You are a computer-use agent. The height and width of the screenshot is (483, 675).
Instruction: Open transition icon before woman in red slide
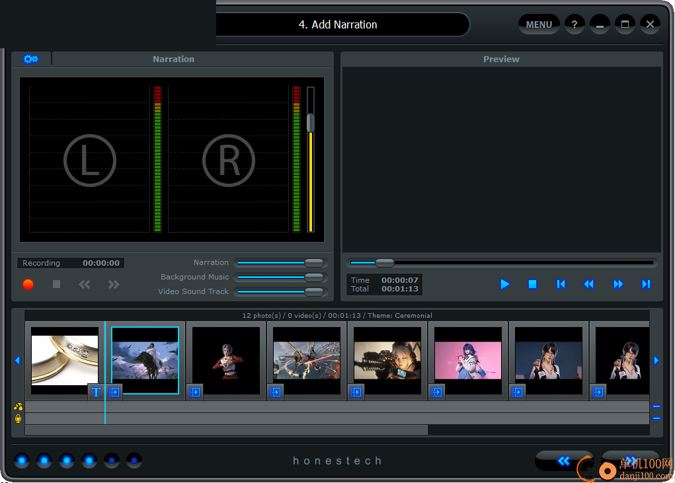tap(194, 392)
